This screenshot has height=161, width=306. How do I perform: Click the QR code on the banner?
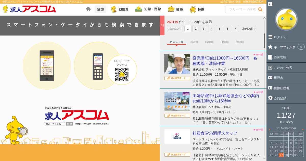coord(122,75)
